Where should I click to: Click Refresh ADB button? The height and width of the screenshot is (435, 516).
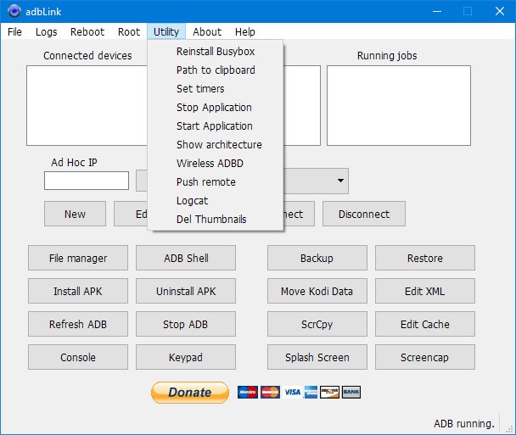click(78, 324)
